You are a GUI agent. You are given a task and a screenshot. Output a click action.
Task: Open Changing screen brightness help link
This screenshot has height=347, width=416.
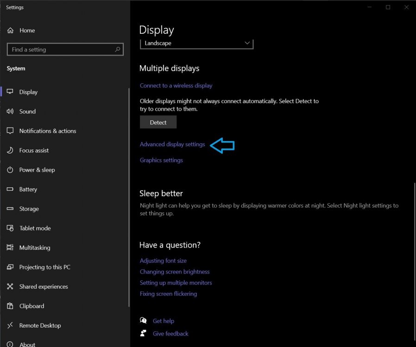click(175, 272)
